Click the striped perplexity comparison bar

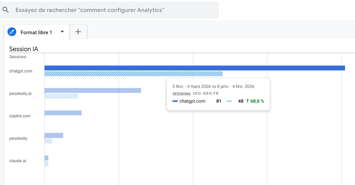[x=48, y=141]
